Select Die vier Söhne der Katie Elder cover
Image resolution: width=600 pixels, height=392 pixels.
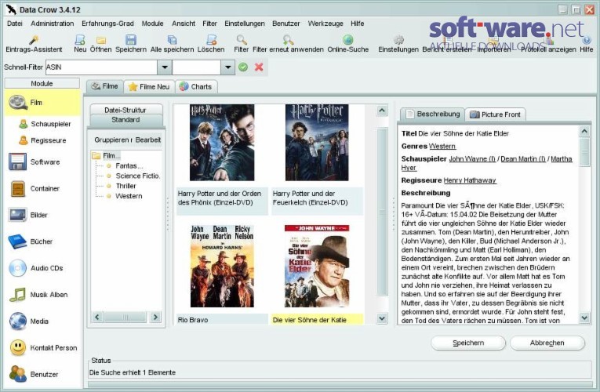[317, 267]
